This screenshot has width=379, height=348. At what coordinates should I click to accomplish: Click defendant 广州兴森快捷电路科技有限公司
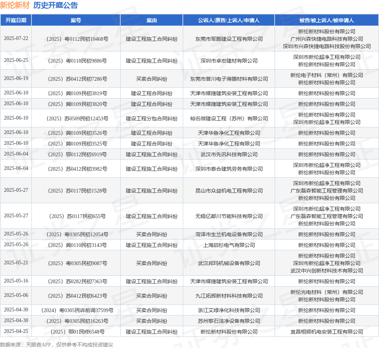pos(326,39)
